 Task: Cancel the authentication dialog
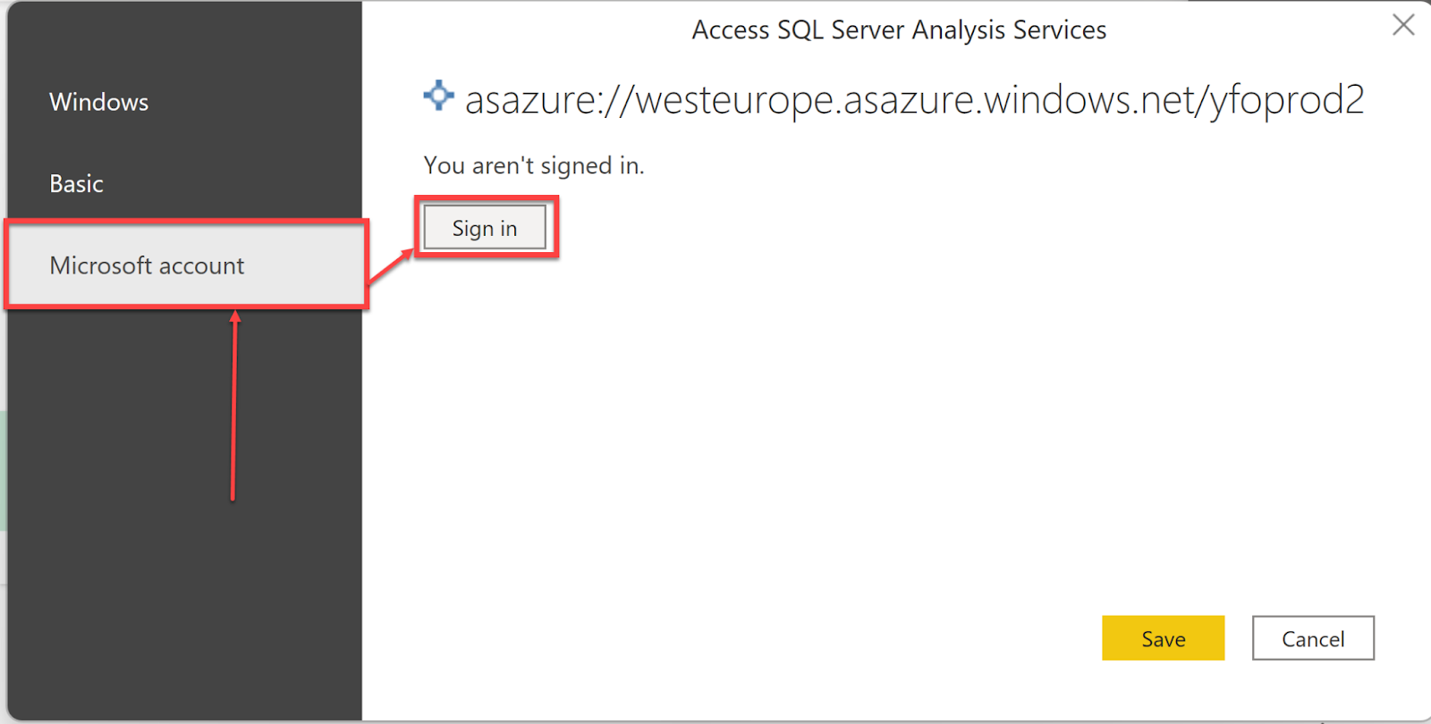pos(1312,638)
